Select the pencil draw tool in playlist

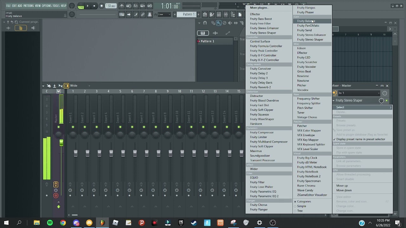(213, 23)
